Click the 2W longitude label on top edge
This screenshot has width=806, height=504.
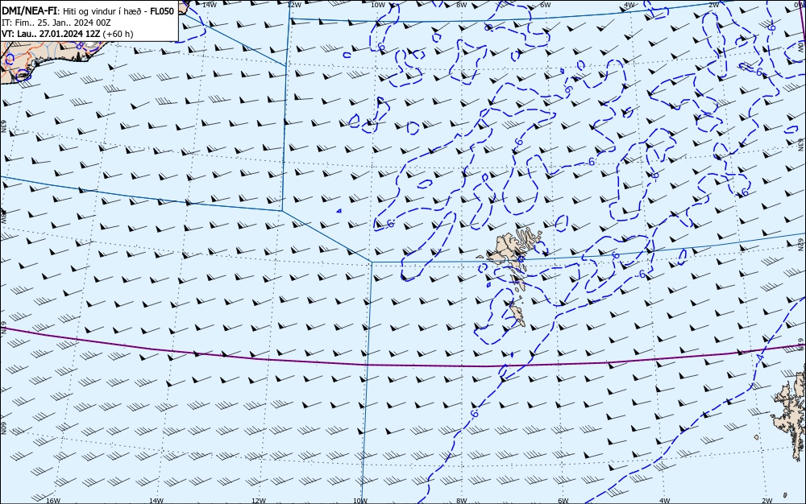pyautogui.click(x=713, y=5)
